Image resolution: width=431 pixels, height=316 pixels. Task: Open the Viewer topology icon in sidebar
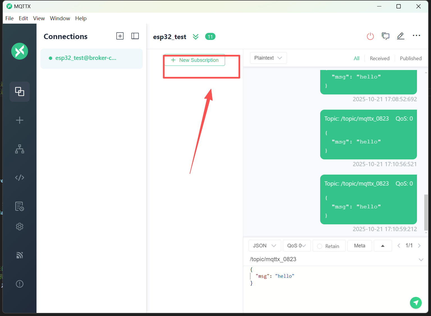20,149
